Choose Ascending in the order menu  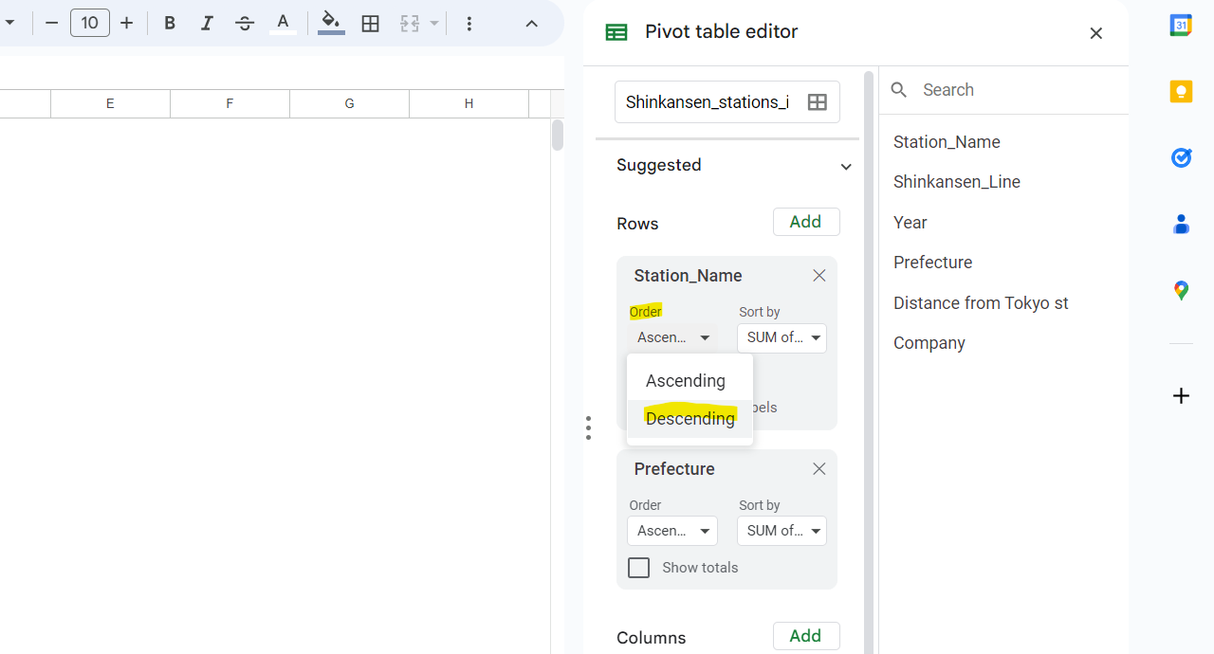pyautogui.click(x=685, y=381)
